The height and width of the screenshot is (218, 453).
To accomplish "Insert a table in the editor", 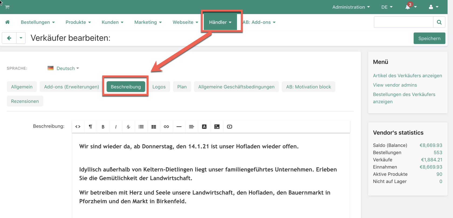I will click(x=154, y=127).
